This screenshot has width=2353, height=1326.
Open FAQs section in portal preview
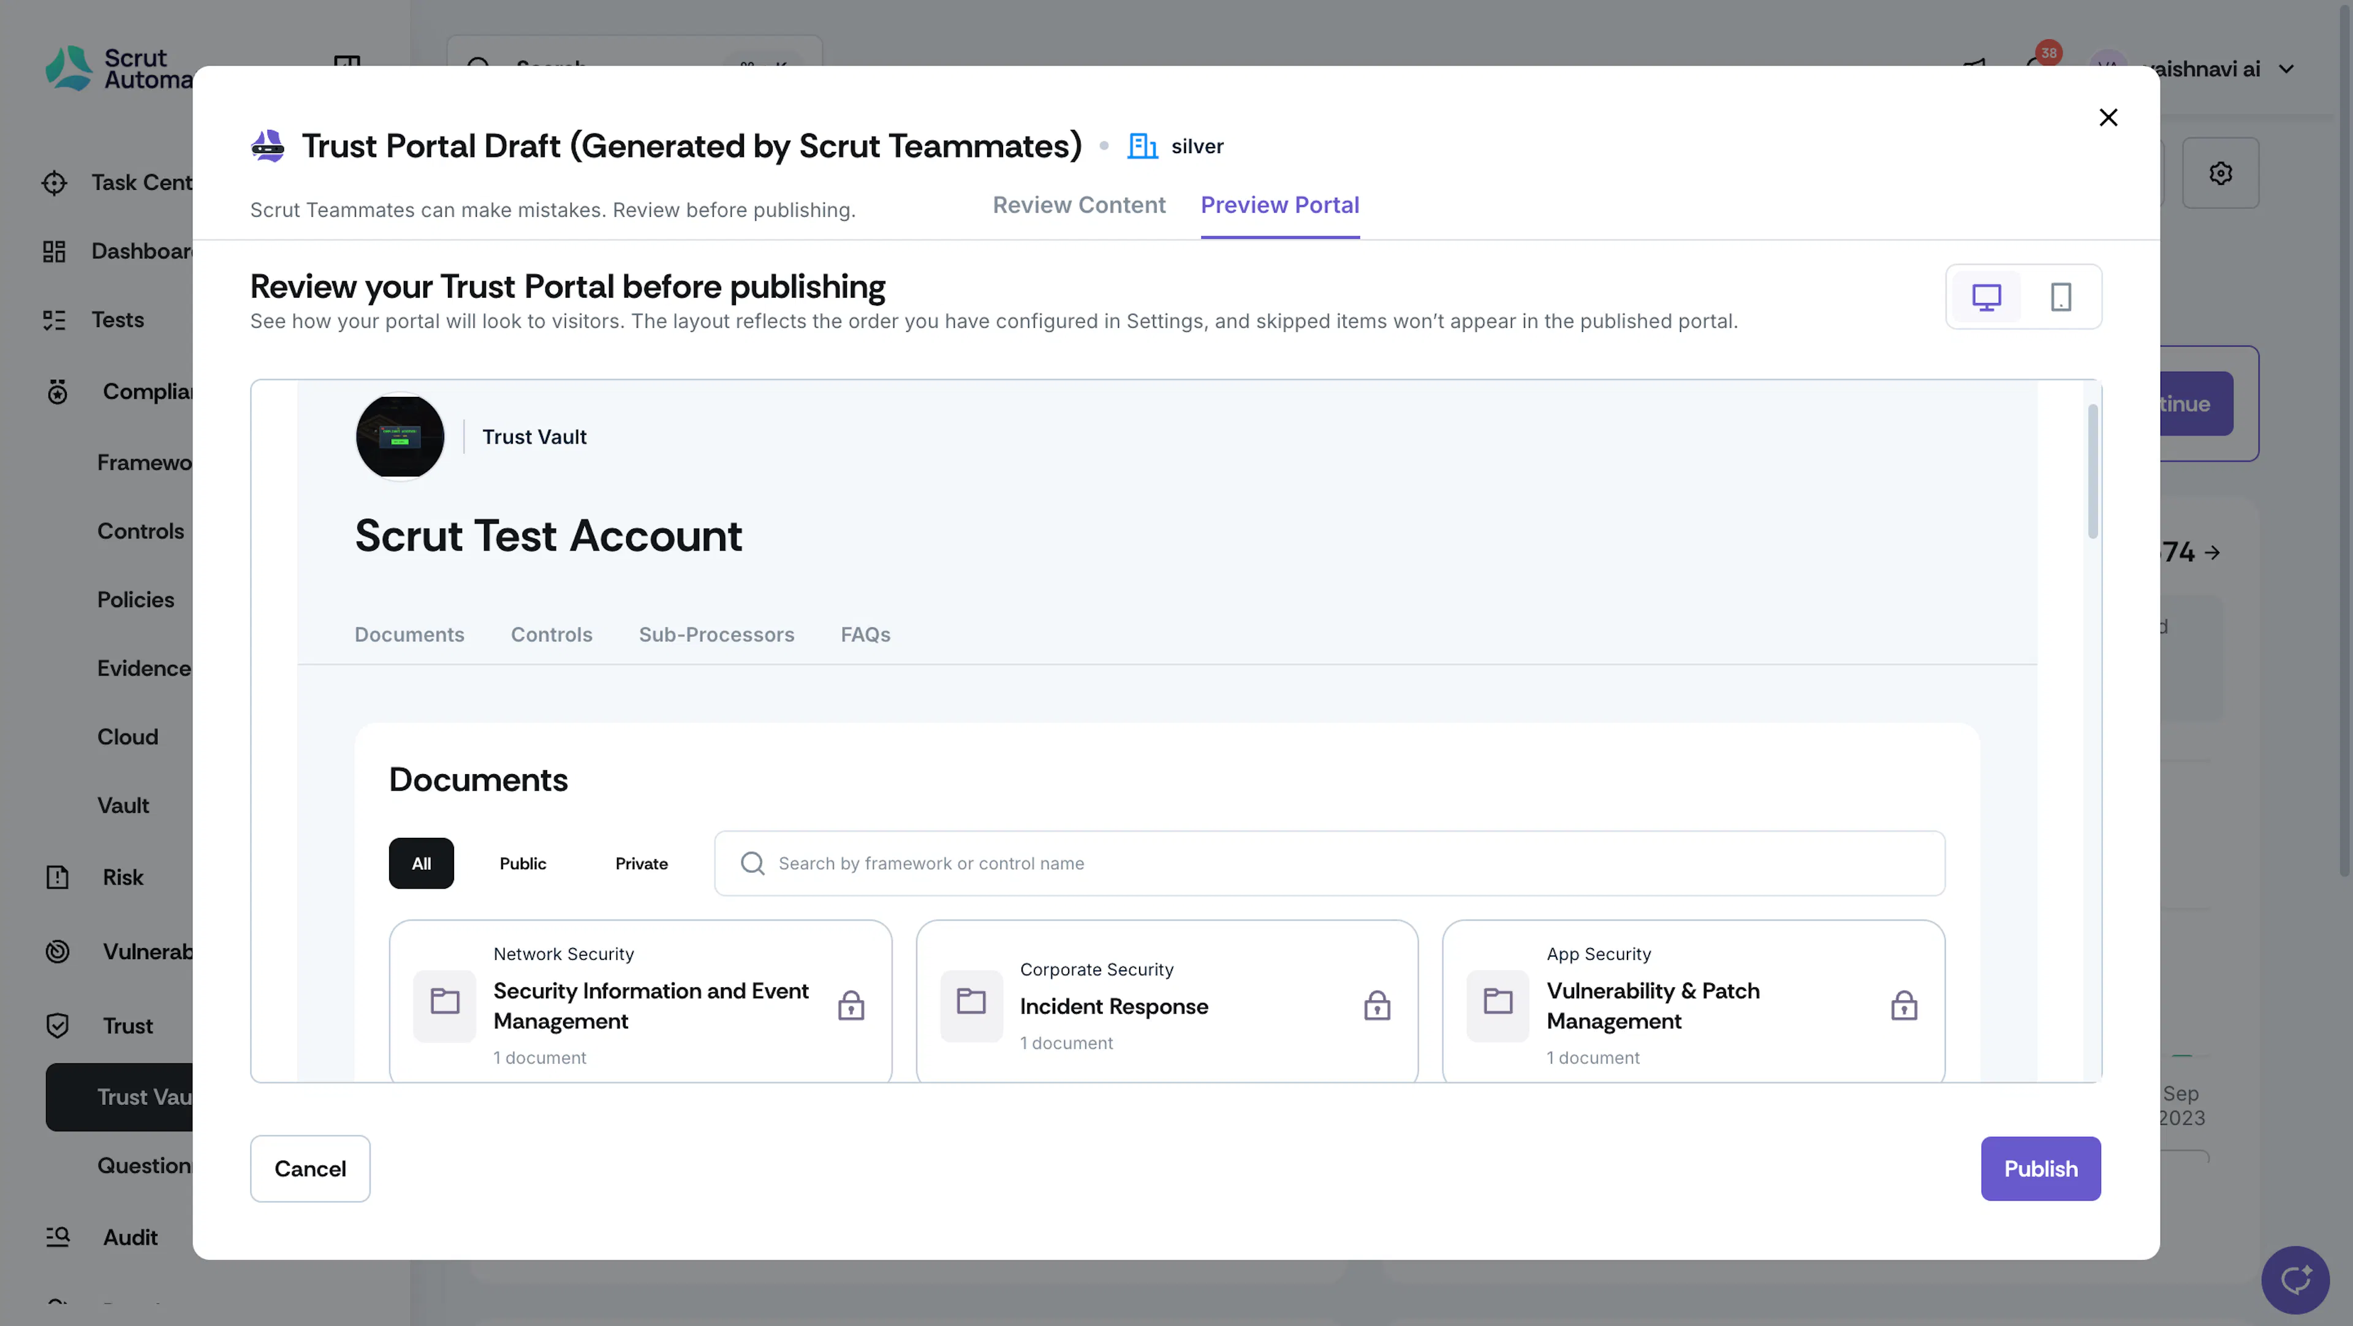tap(865, 635)
